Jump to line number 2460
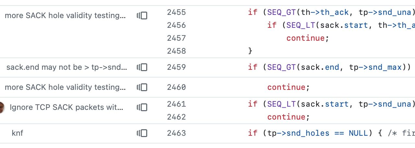 pyautogui.click(x=176, y=87)
